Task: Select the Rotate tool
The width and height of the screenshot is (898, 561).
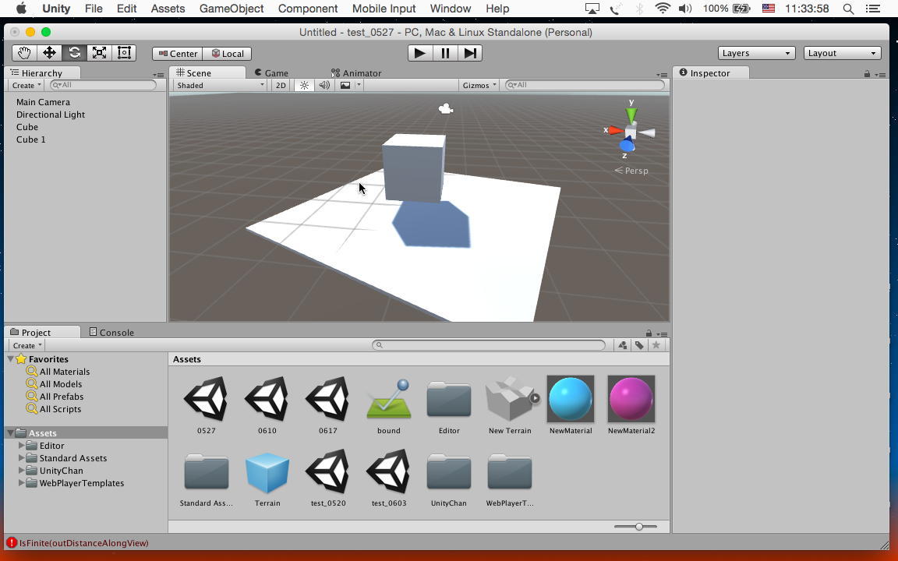Action: pos(74,53)
